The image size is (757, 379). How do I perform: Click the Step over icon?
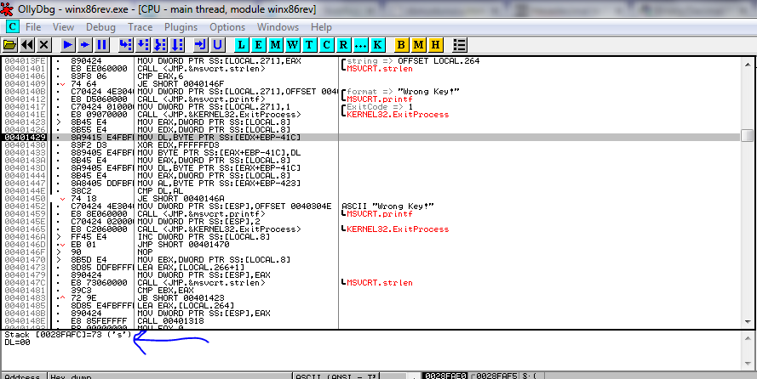pos(143,45)
